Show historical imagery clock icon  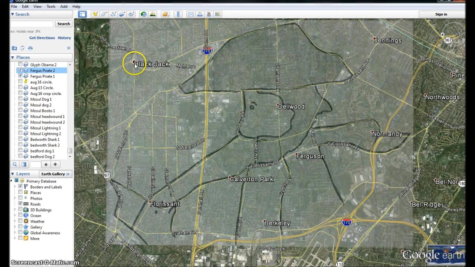coord(144,14)
